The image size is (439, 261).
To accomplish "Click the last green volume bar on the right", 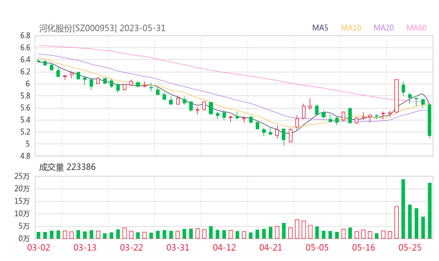I will pos(430,211).
